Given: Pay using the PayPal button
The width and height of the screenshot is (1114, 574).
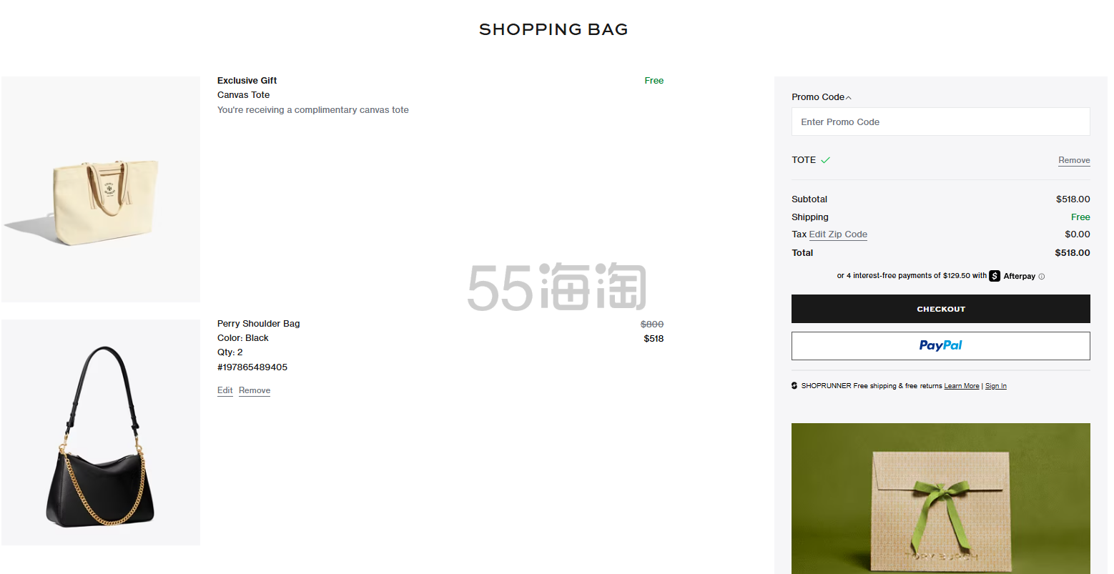Looking at the screenshot, I should point(940,346).
